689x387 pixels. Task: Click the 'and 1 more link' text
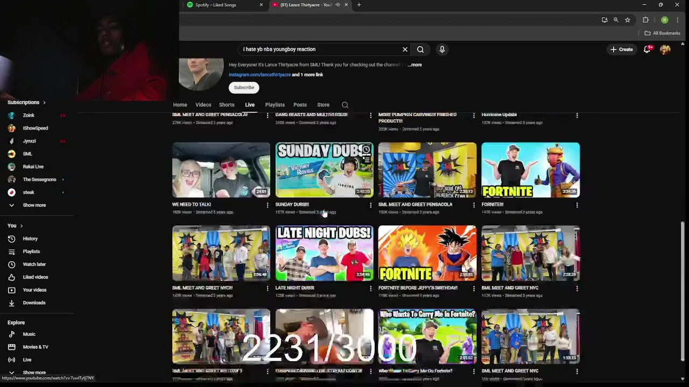(x=307, y=75)
